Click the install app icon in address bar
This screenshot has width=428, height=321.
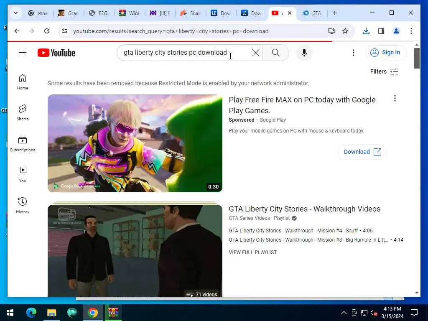331,31
